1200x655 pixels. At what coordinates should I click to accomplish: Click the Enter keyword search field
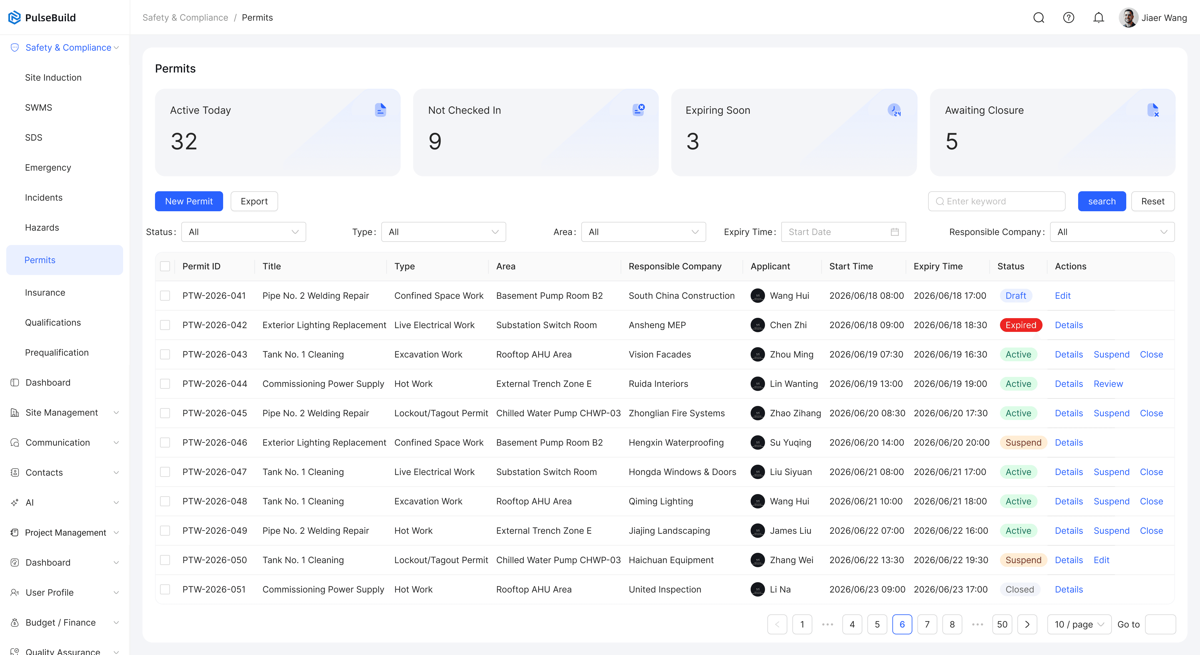click(997, 201)
